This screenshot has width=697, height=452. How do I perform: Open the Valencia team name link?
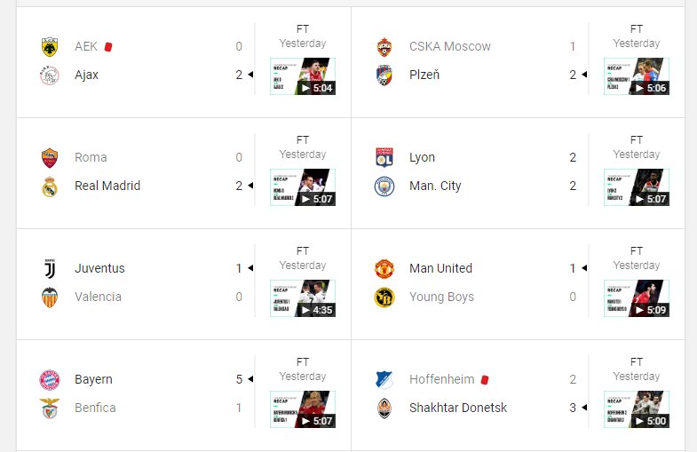click(x=98, y=297)
